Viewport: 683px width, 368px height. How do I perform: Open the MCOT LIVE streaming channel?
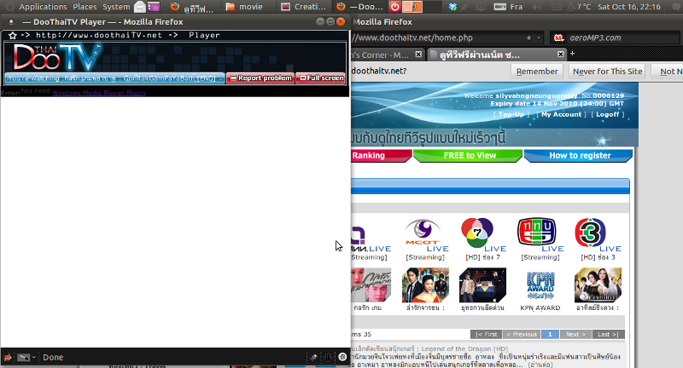(x=425, y=235)
